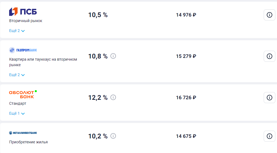Open info button for Металлинвестбанк offer

270,136
